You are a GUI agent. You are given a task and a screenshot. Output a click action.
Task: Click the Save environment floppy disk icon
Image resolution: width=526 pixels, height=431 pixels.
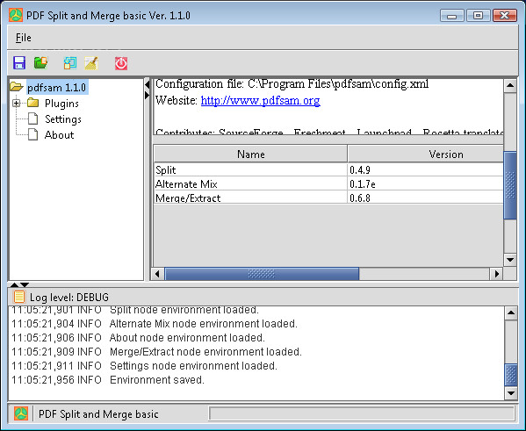[x=19, y=62]
